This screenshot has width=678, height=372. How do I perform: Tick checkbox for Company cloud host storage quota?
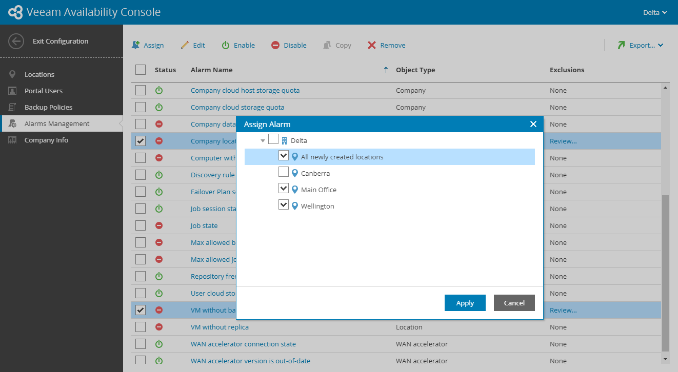pos(141,90)
